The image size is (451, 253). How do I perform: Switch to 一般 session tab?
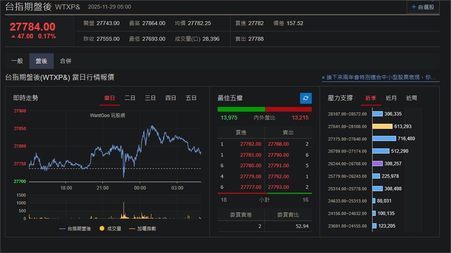(x=17, y=61)
